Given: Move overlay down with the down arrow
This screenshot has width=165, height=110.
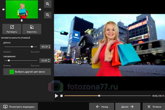Looking at the screenshot, I should [22, 20].
